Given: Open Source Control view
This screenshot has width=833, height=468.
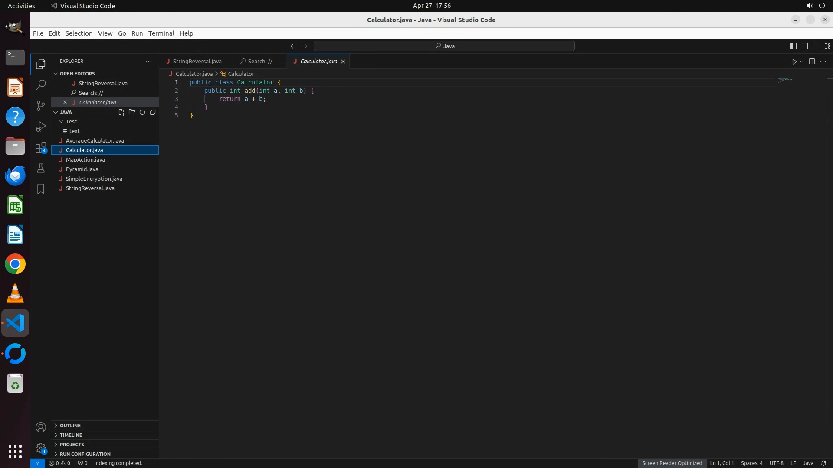Looking at the screenshot, I should pos(41,106).
